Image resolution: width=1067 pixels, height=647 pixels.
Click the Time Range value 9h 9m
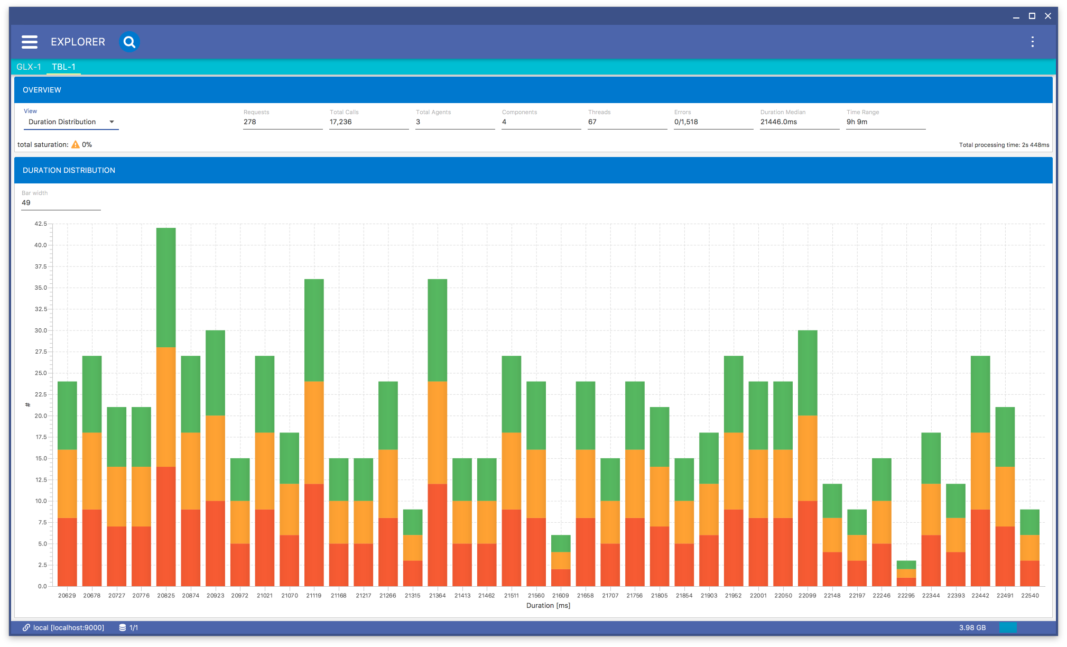coord(886,122)
